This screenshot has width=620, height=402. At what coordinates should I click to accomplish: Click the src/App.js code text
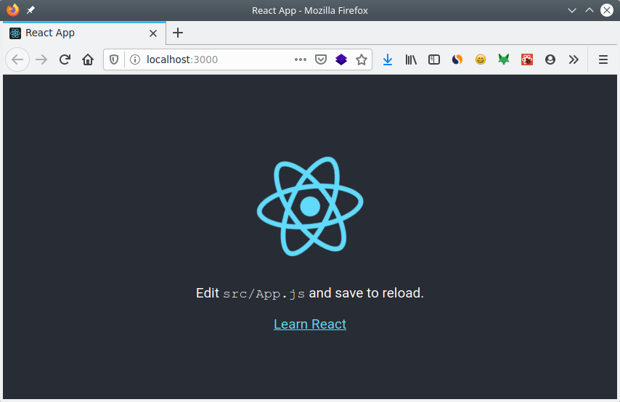[x=264, y=294]
